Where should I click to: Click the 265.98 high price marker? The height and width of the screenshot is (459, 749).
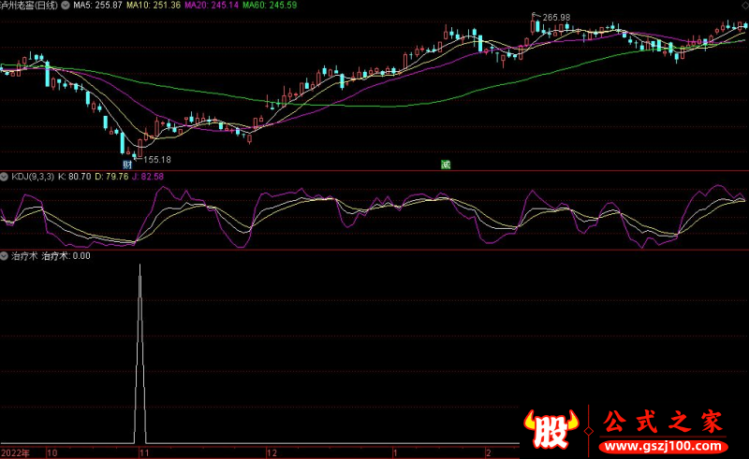tap(555, 18)
